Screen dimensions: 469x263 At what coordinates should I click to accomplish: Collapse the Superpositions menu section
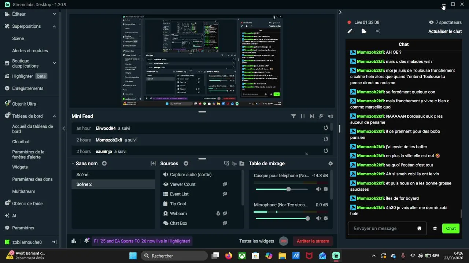pos(54,26)
